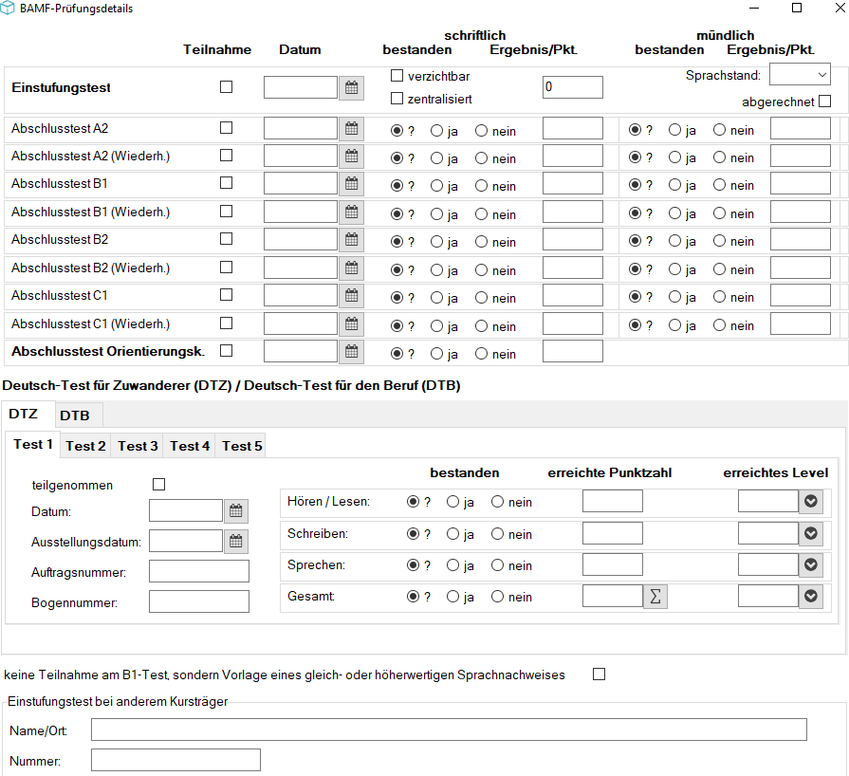
Task: Tick Teilnahme for Abschlusstest C1 (Wiederh.)
Action: click(x=227, y=323)
